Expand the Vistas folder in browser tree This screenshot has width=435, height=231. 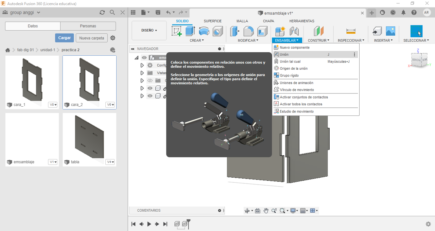(x=142, y=73)
